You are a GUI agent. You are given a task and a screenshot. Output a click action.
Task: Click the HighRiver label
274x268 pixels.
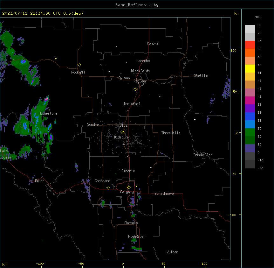[137, 236]
